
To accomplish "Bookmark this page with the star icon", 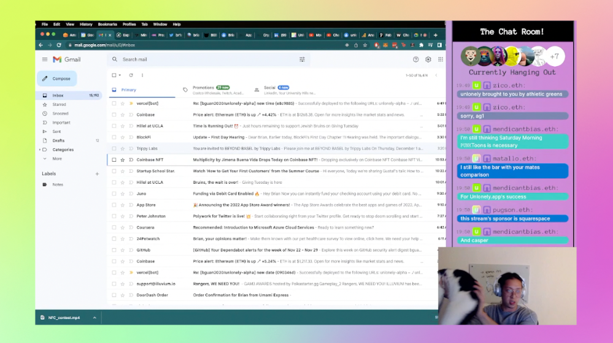I will [x=365, y=45].
